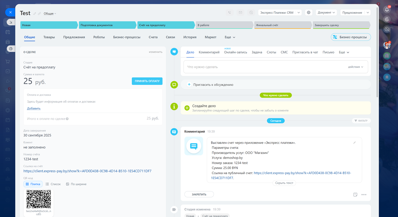Click the note icon on comment card
The width and height of the screenshot is (398, 217).
tap(355, 195)
